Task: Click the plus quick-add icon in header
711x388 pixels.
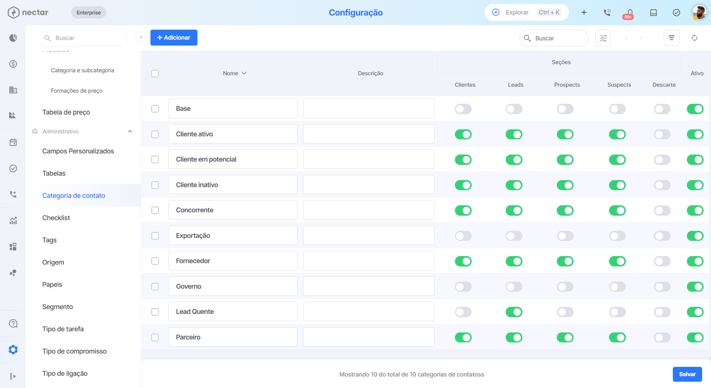Action: tap(584, 13)
